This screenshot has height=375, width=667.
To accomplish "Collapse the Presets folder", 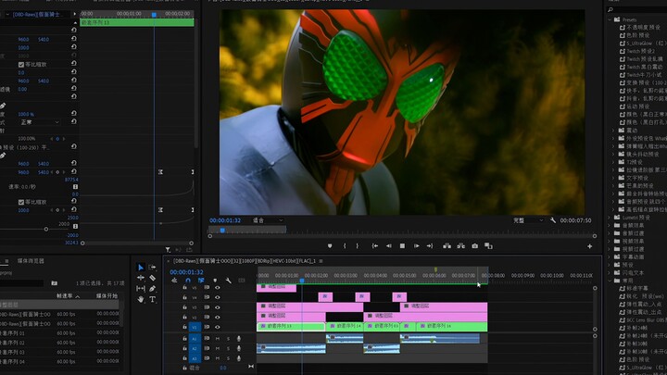I will [610, 19].
